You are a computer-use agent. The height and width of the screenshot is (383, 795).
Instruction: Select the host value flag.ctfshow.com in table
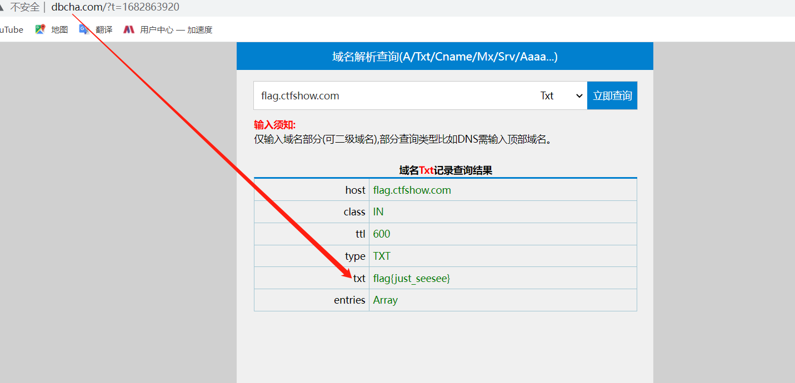click(x=412, y=190)
